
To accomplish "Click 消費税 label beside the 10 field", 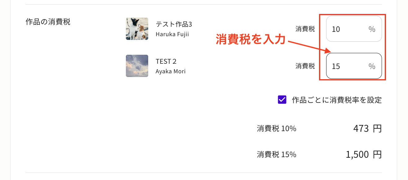I will (305, 29).
